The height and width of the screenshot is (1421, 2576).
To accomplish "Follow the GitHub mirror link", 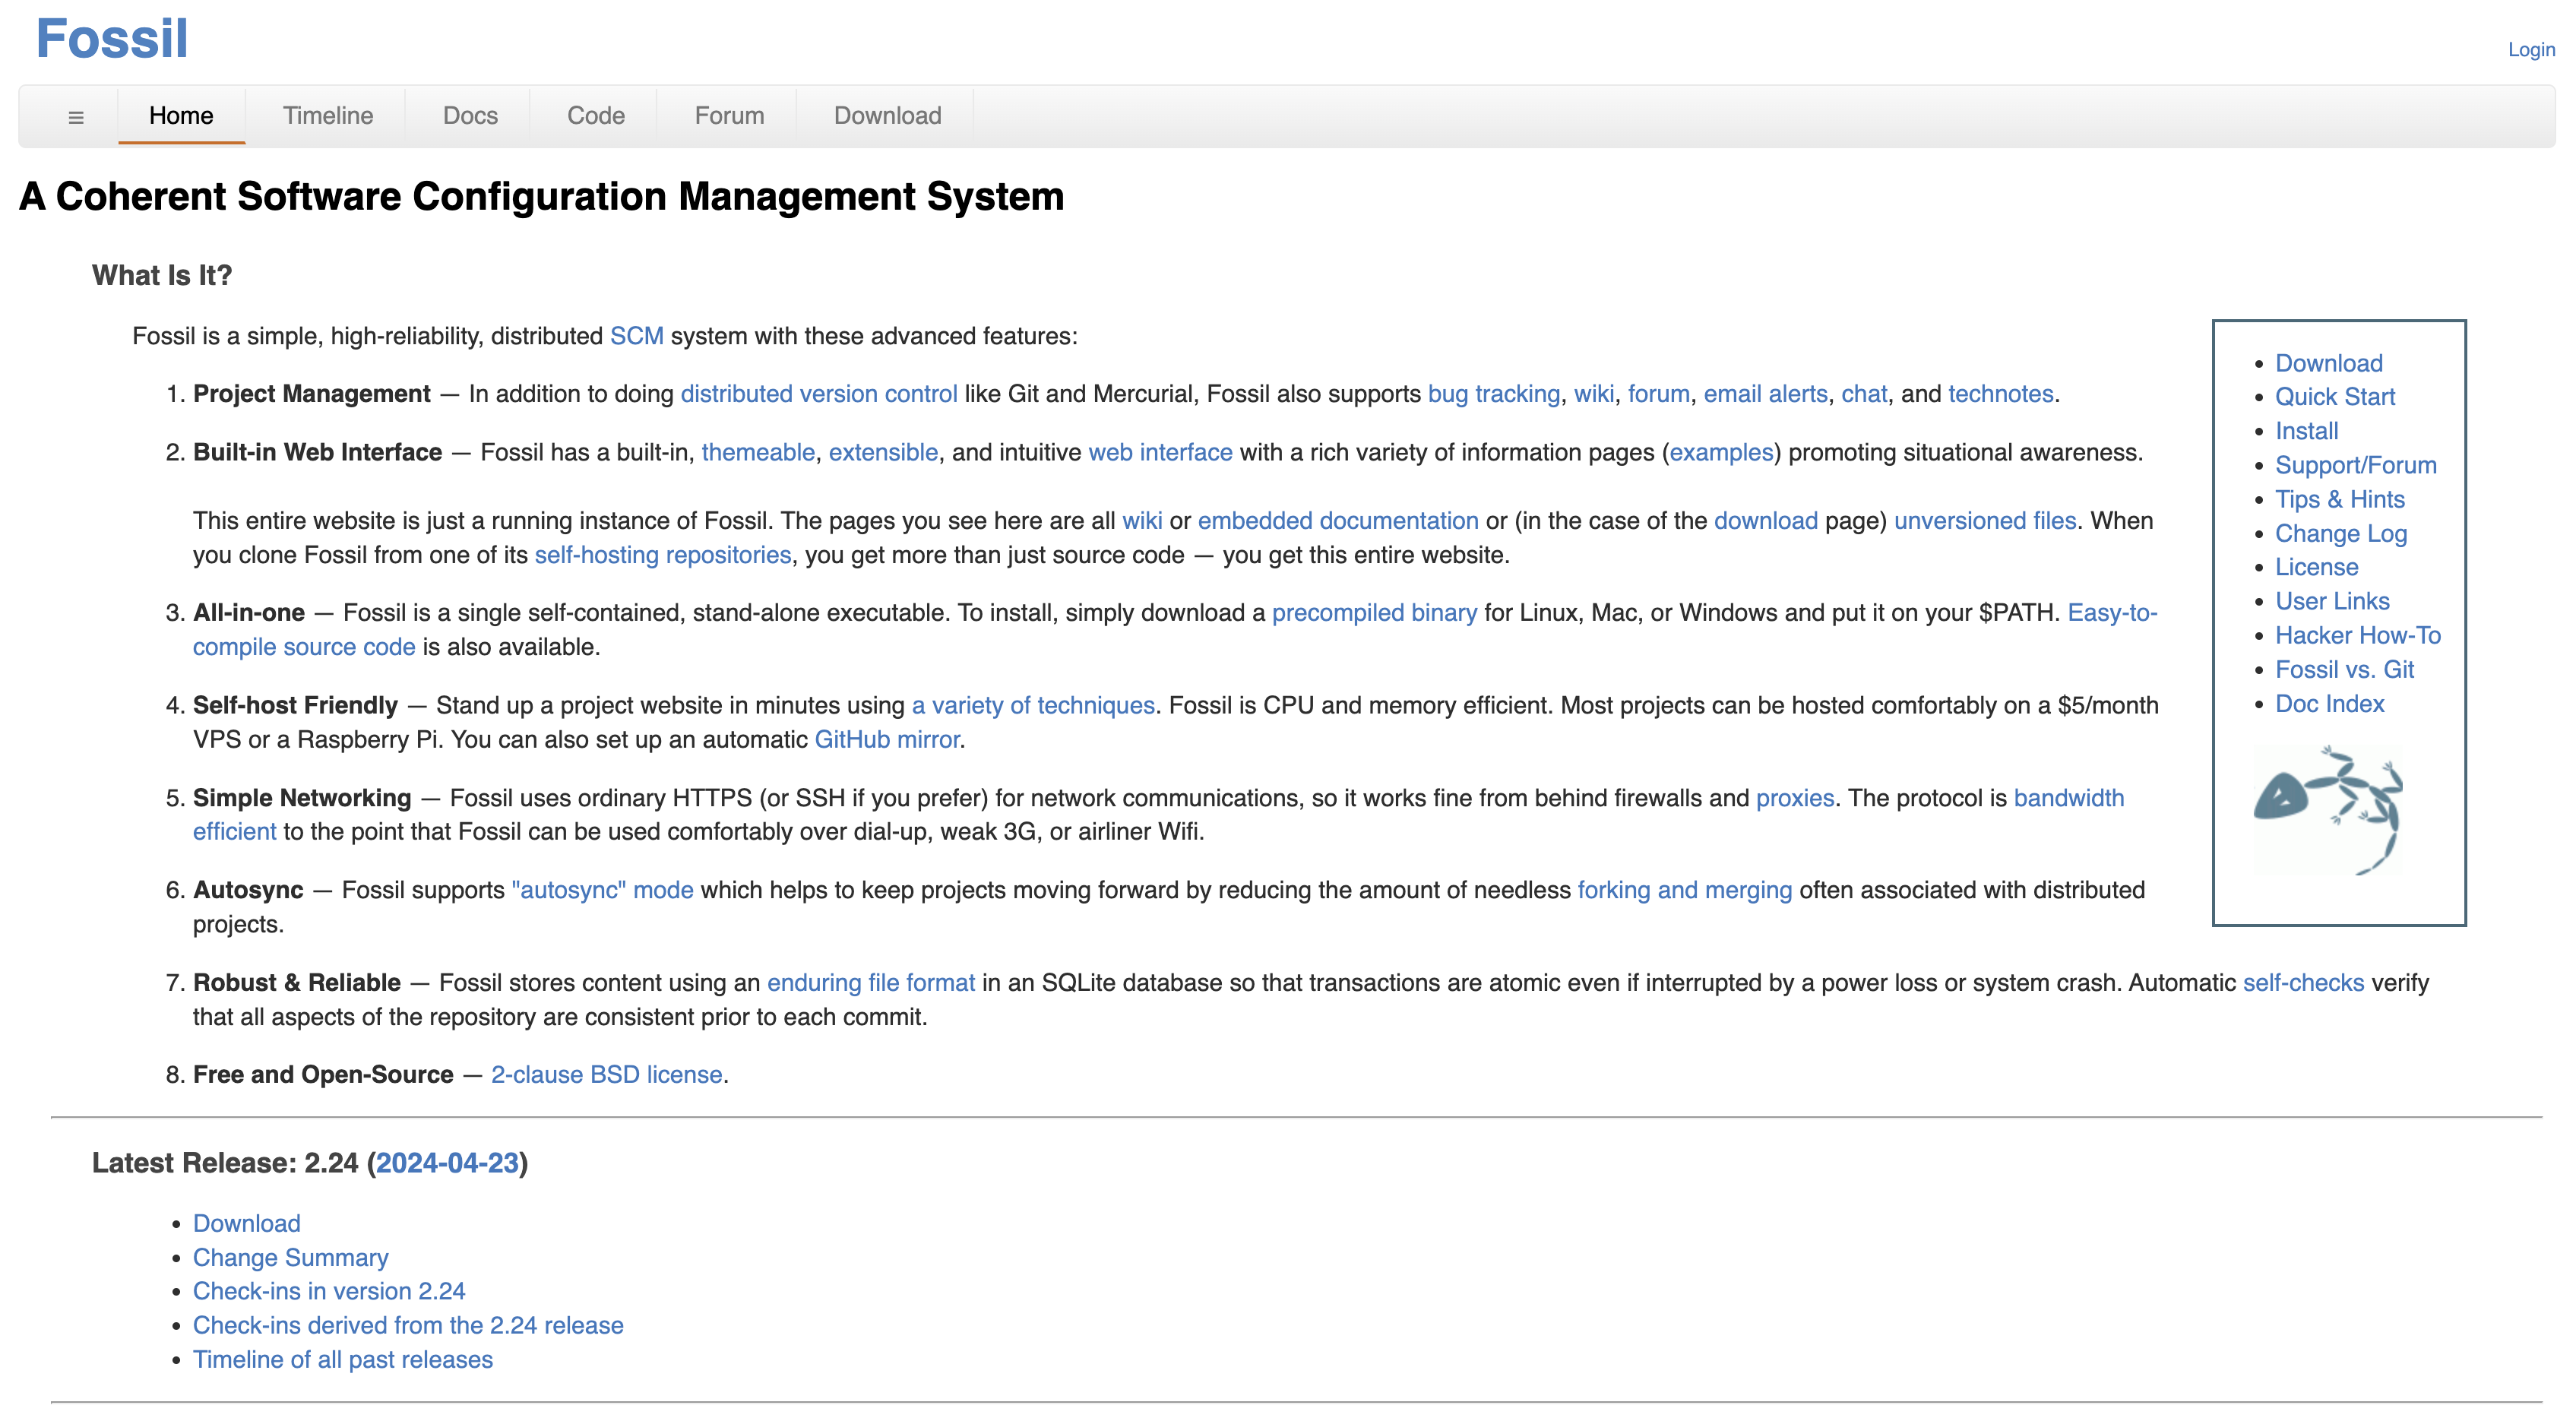I will (x=886, y=739).
